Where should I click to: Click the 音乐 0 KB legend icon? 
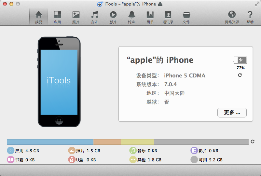(x=133, y=151)
